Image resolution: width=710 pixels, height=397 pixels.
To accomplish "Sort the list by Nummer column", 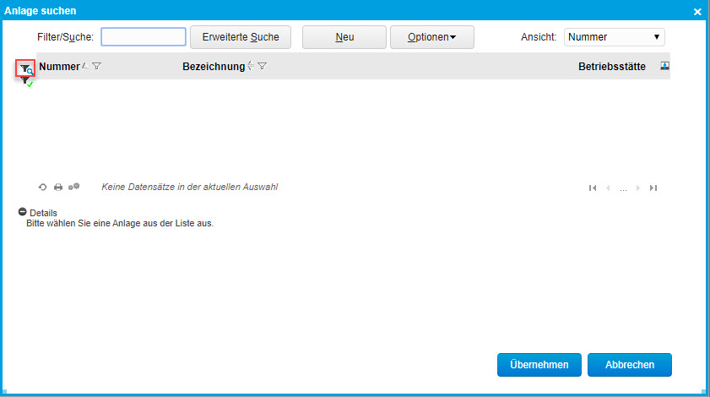I will click(x=85, y=66).
